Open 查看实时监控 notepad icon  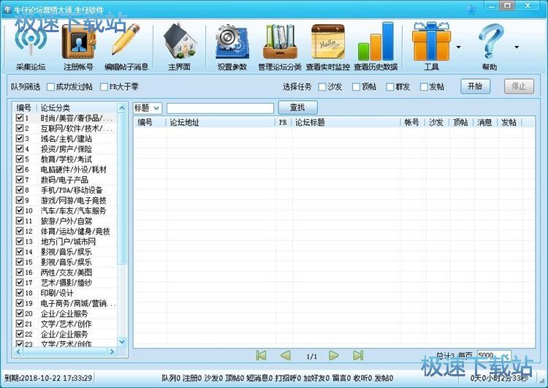point(327,45)
